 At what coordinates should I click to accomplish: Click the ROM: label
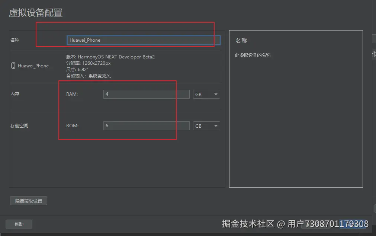point(73,126)
